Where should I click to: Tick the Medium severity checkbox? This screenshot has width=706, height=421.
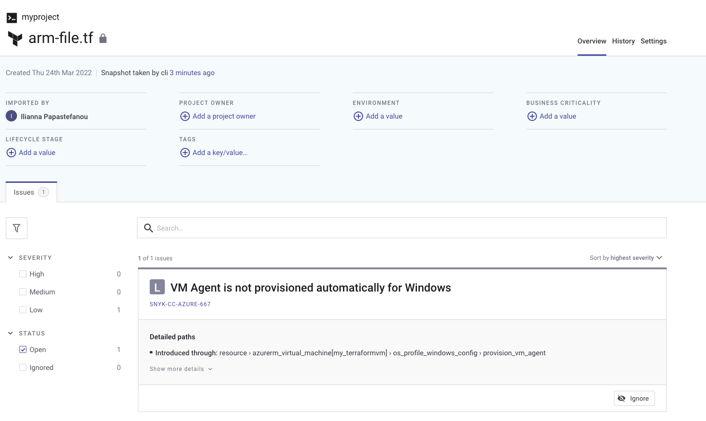tap(23, 292)
